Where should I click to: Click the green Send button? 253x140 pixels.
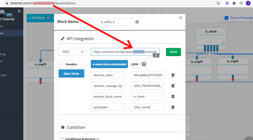[x=173, y=52]
